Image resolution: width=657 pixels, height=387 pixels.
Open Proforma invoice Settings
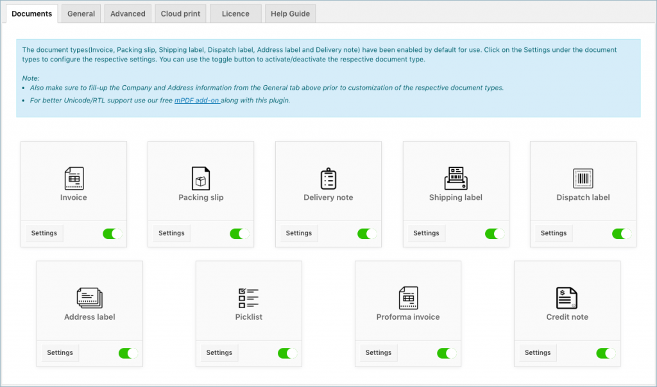[379, 352]
